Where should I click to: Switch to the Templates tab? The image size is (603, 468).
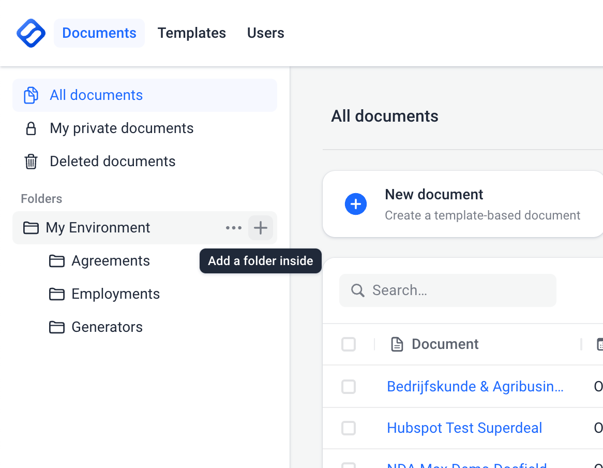pyautogui.click(x=191, y=33)
